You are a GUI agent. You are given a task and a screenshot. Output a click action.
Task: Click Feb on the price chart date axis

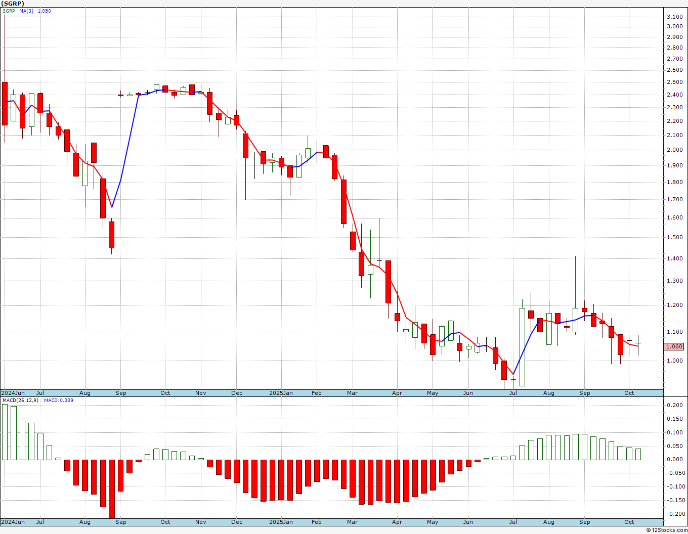(317, 393)
